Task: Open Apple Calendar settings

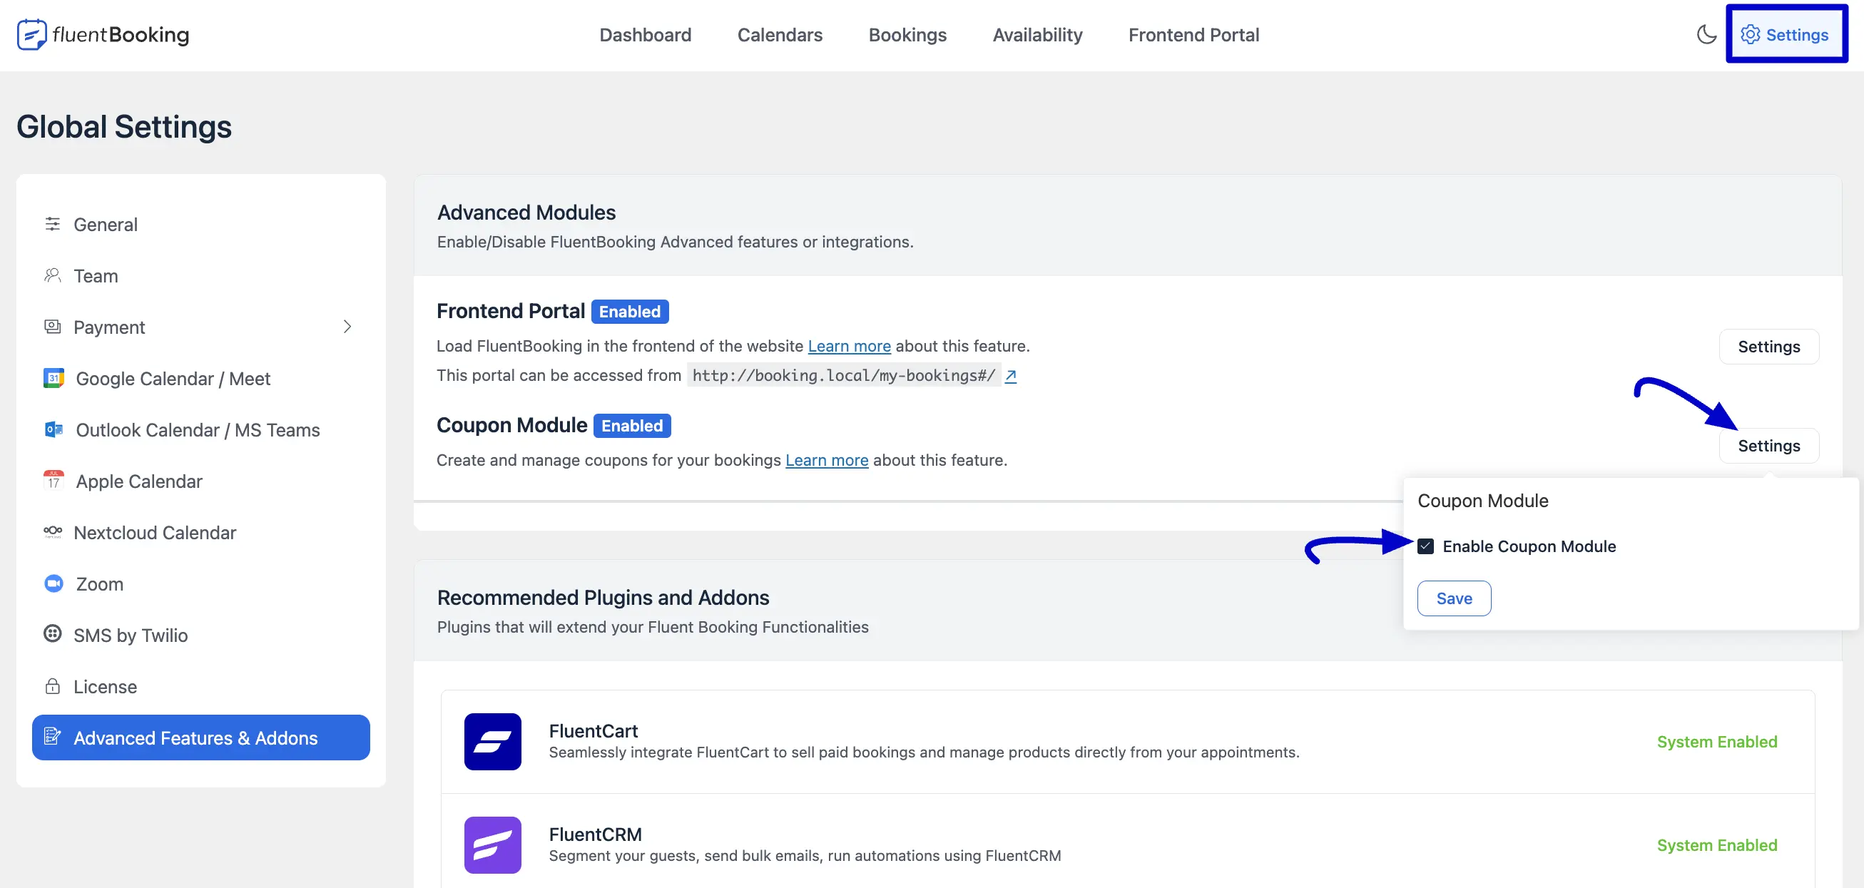Action: point(201,481)
